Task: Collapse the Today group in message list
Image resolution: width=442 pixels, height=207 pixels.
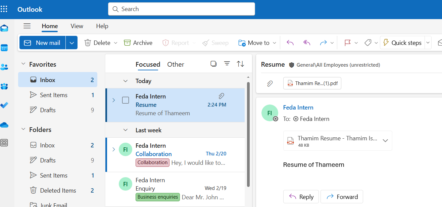Action: [126, 81]
